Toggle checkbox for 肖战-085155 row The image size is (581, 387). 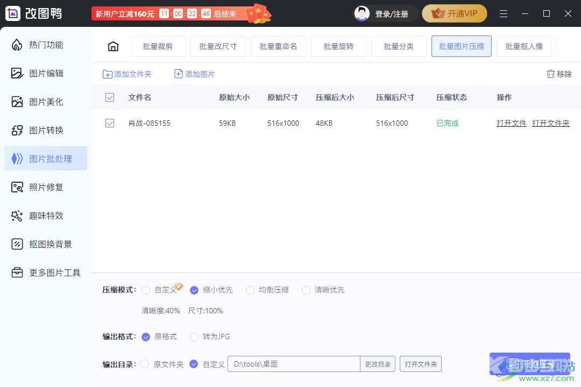point(110,123)
